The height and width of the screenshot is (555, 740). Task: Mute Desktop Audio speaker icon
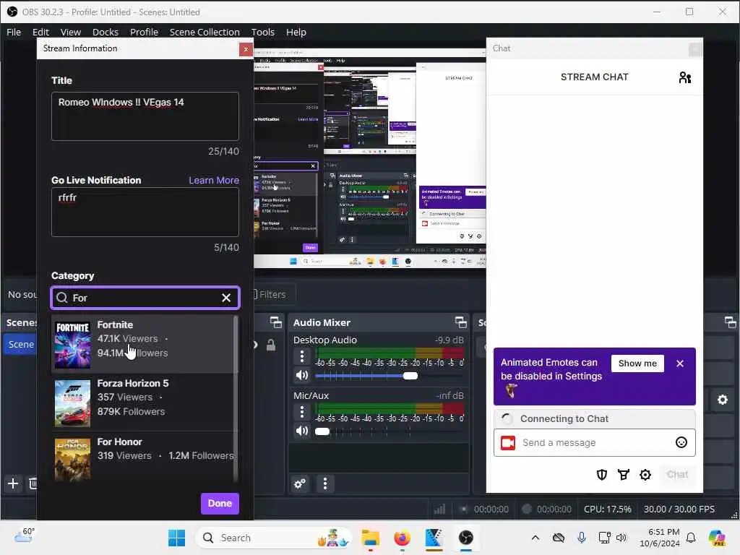pos(301,376)
